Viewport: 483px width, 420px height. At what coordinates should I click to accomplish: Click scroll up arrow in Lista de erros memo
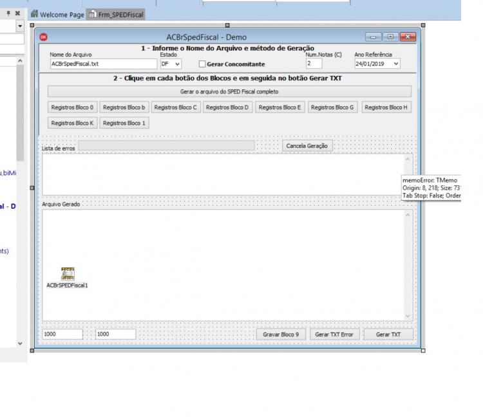pos(408,159)
